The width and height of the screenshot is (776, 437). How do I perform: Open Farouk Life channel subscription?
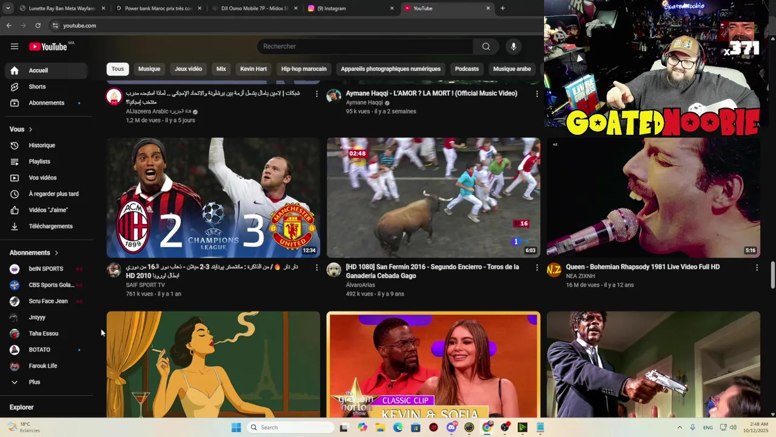[x=46, y=366]
